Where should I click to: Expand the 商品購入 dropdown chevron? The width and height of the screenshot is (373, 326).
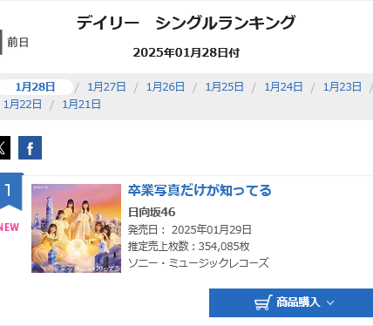[330, 303]
